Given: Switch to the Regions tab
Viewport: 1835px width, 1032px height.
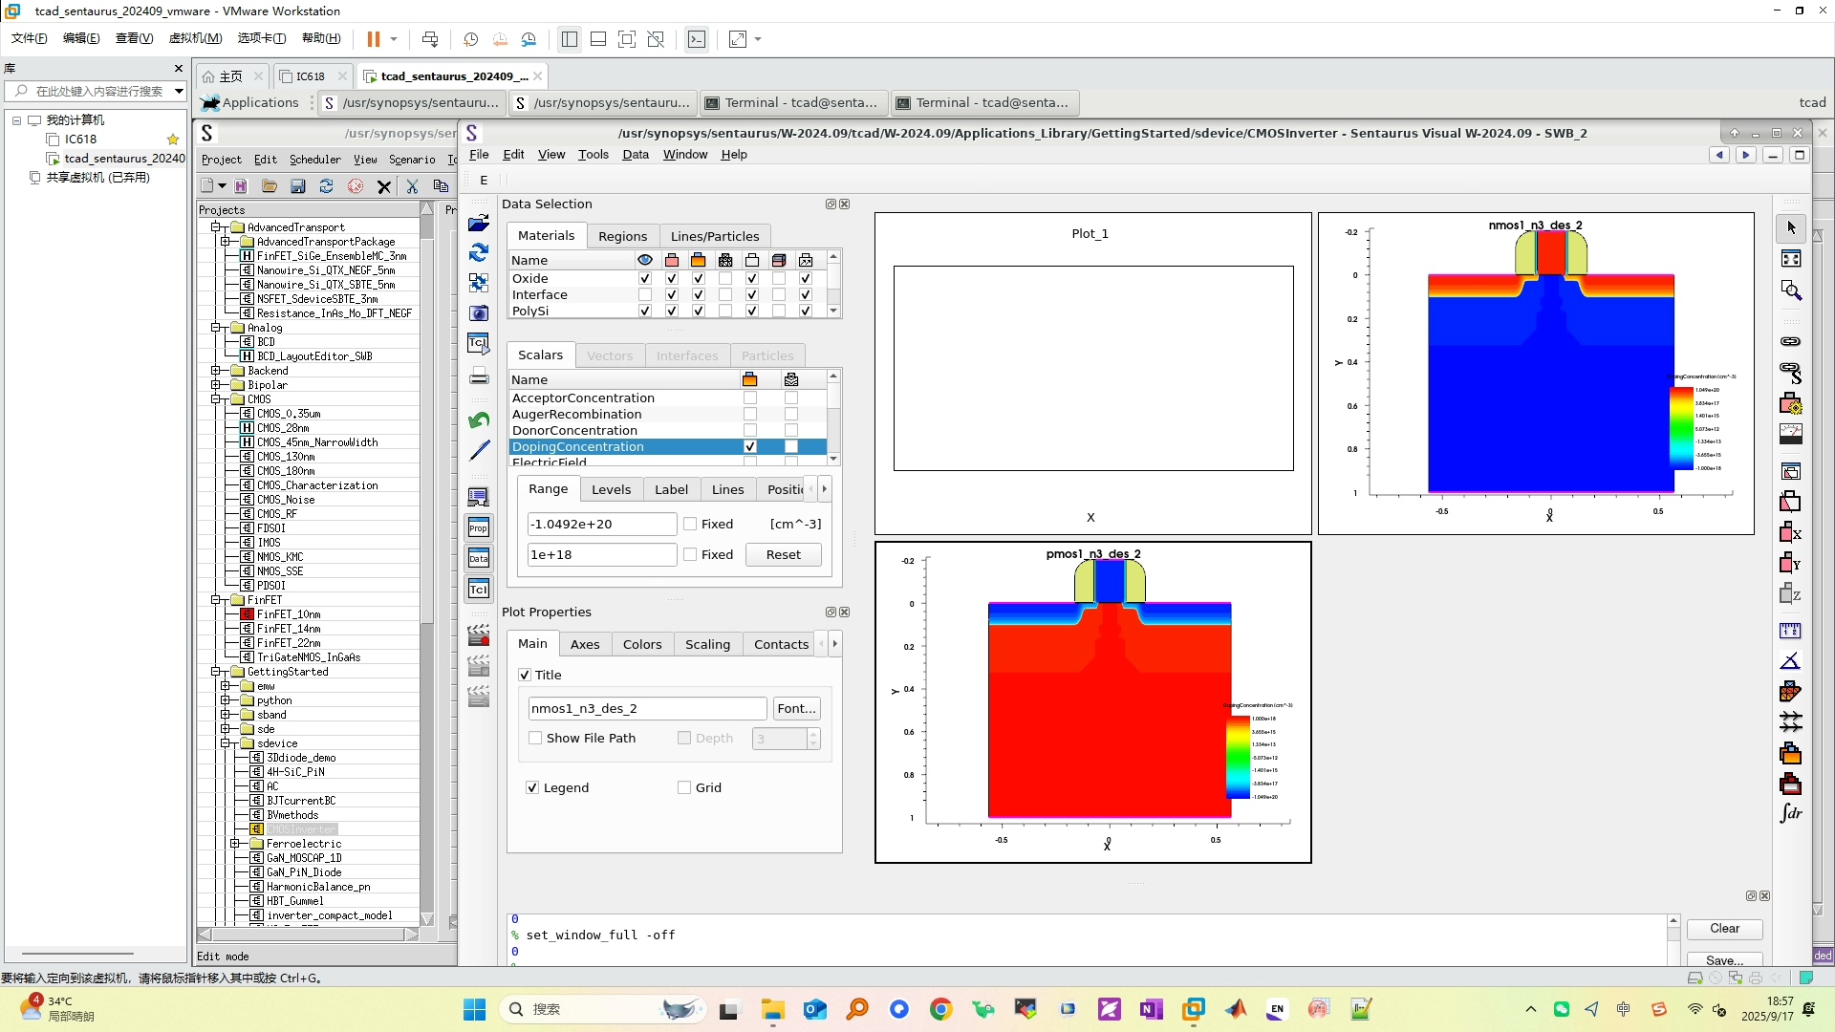Looking at the screenshot, I should tap(622, 236).
